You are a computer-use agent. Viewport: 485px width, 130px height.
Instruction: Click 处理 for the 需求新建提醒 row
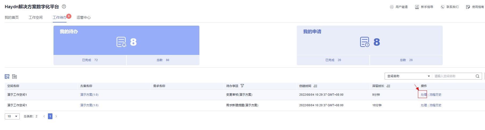tap(424, 105)
